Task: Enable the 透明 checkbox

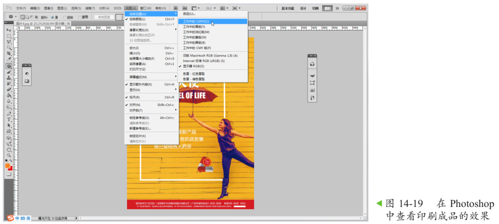Action: [x=80, y=17]
